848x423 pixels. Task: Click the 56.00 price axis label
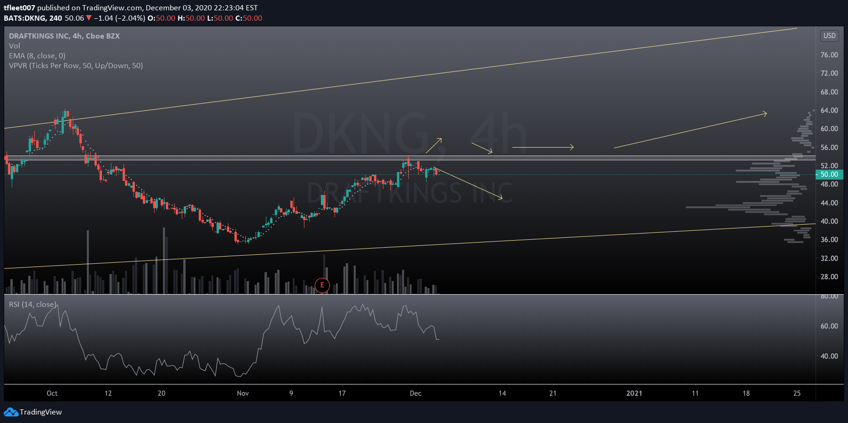tap(829, 148)
